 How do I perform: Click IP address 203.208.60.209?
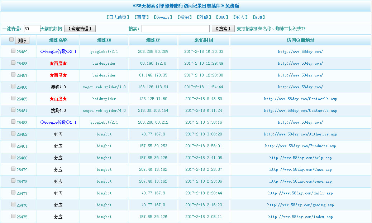153,51
